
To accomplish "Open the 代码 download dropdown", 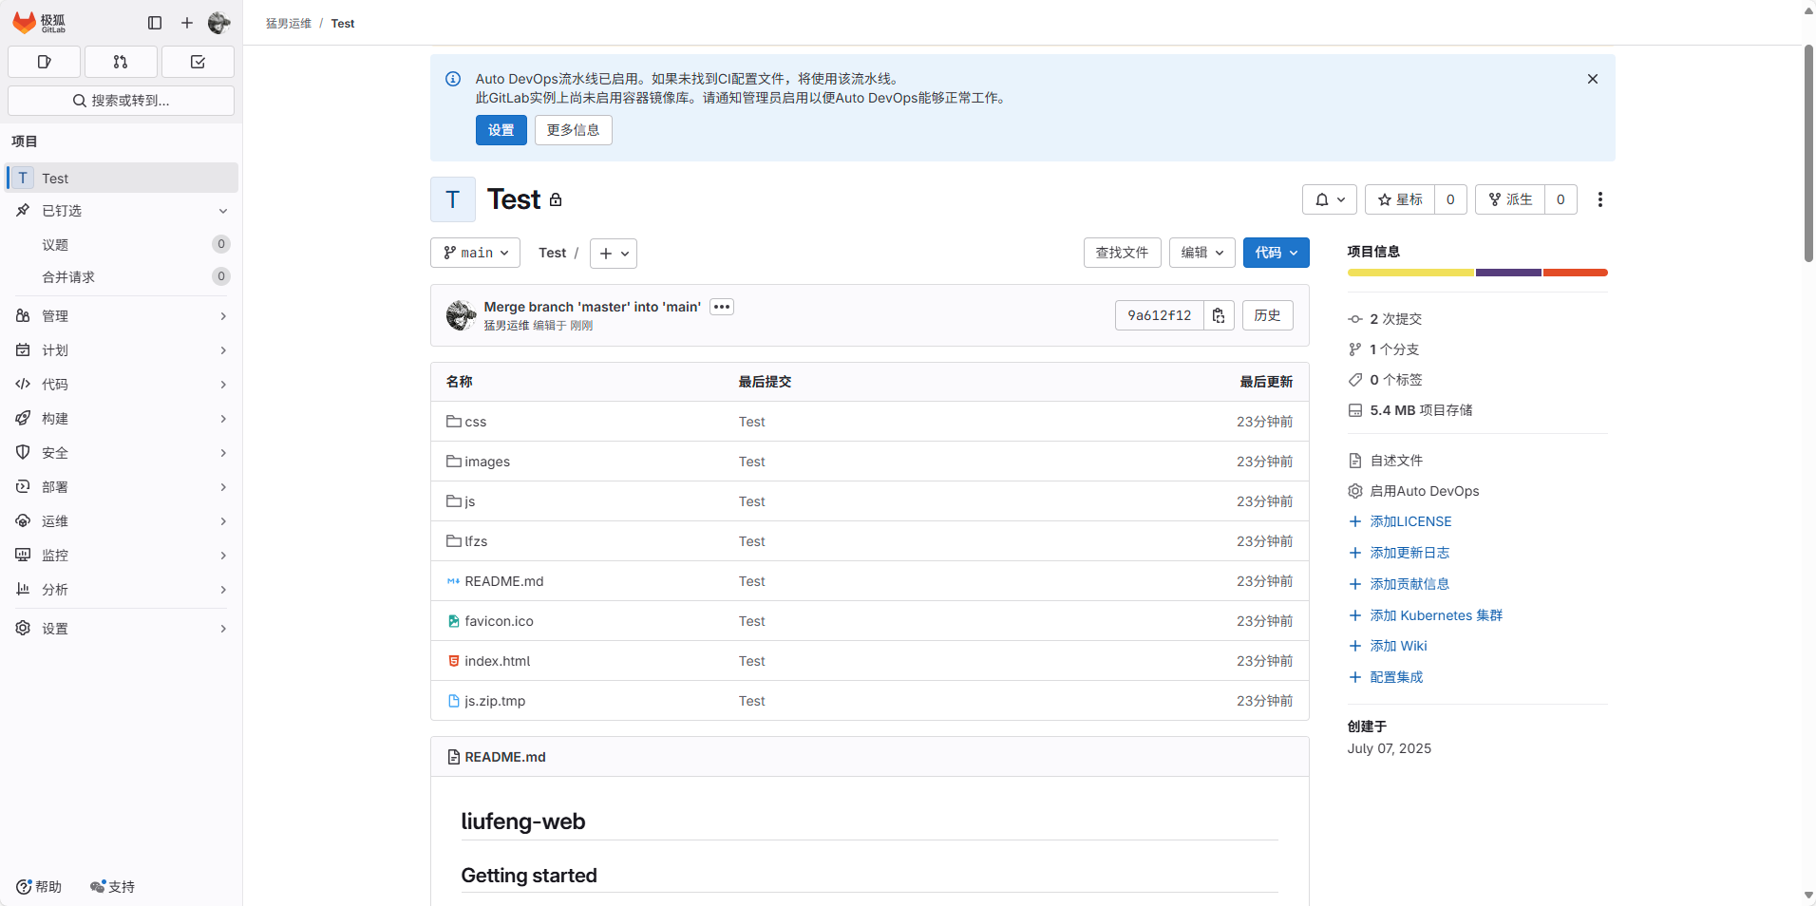I will [1276, 253].
